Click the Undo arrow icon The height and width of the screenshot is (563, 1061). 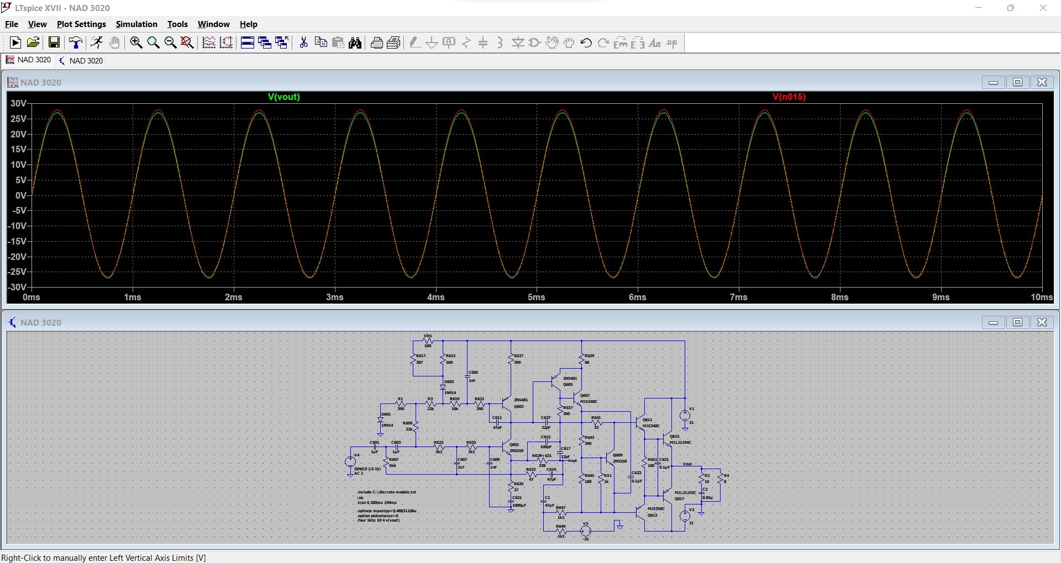coord(586,43)
